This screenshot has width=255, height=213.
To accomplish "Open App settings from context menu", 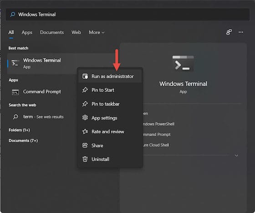I will click(x=110, y=118).
